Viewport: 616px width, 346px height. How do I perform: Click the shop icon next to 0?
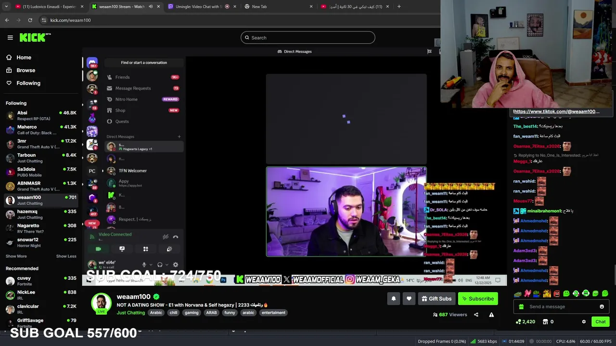click(x=546, y=321)
